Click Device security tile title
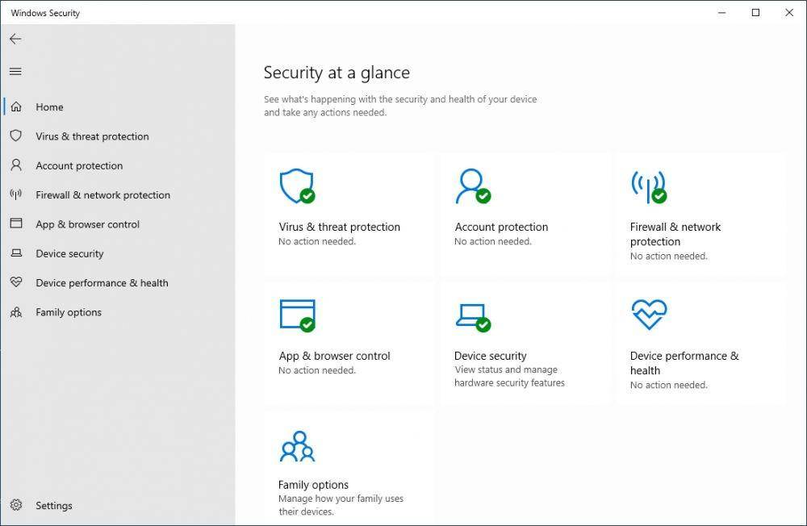807x526 pixels. coord(490,356)
